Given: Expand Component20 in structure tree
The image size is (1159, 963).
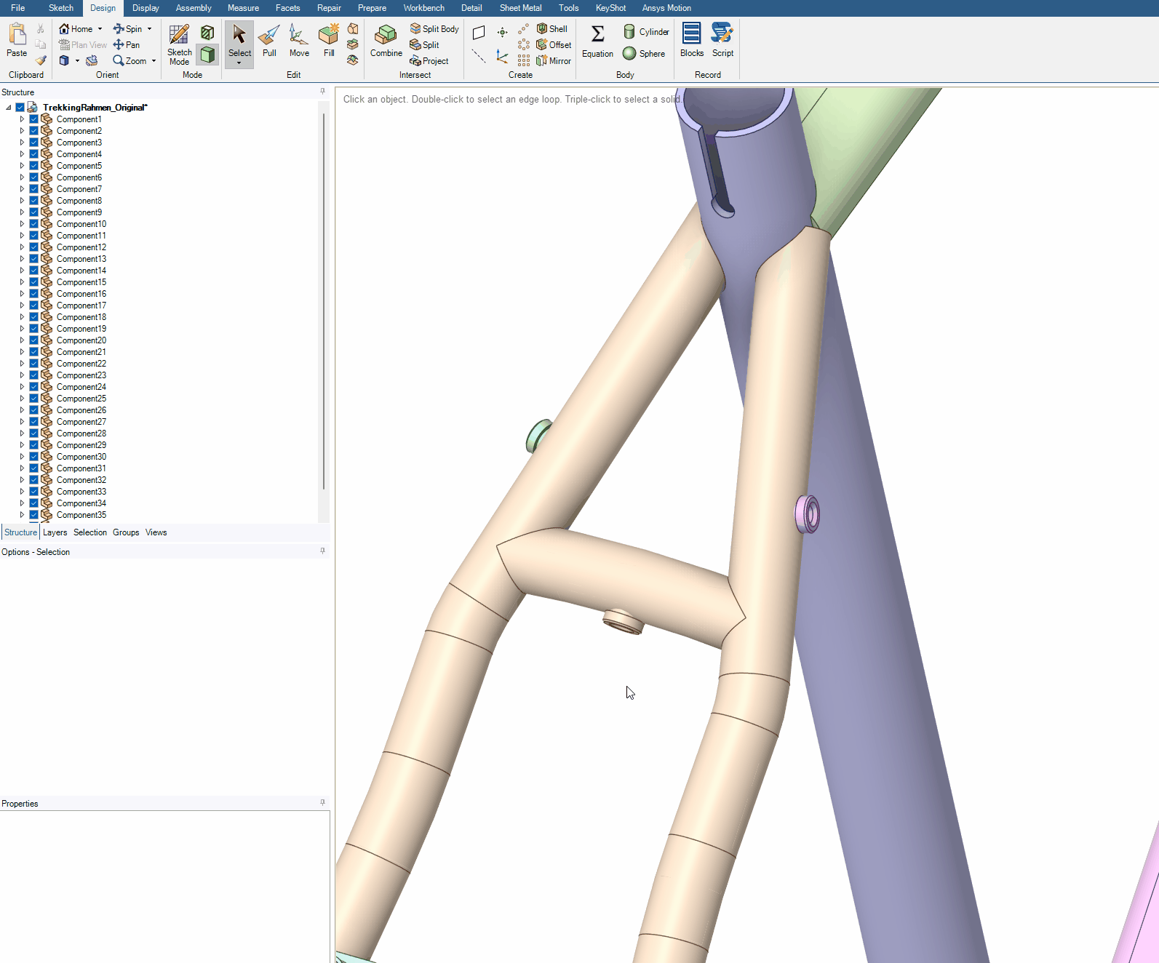Looking at the screenshot, I should point(22,340).
